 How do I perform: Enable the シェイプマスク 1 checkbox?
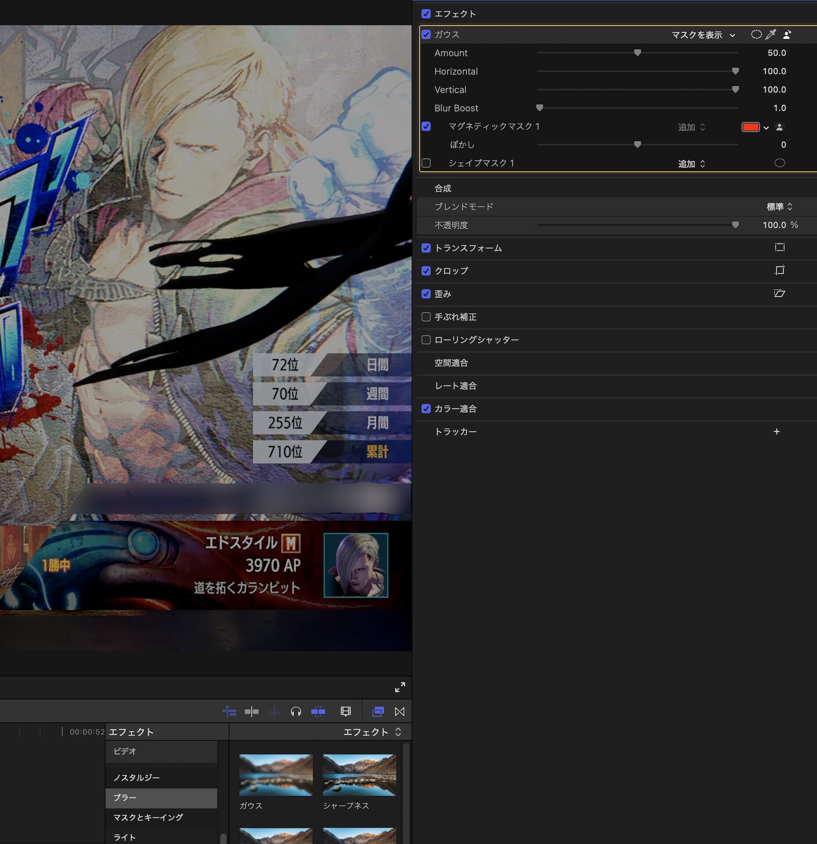[x=426, y=163]
